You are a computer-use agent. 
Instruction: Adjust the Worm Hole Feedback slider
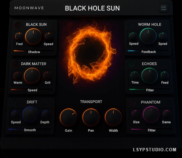148,51
